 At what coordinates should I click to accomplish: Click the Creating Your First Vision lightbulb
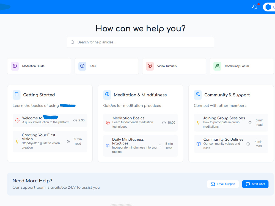pyautogui.click(x=17, y=141)
